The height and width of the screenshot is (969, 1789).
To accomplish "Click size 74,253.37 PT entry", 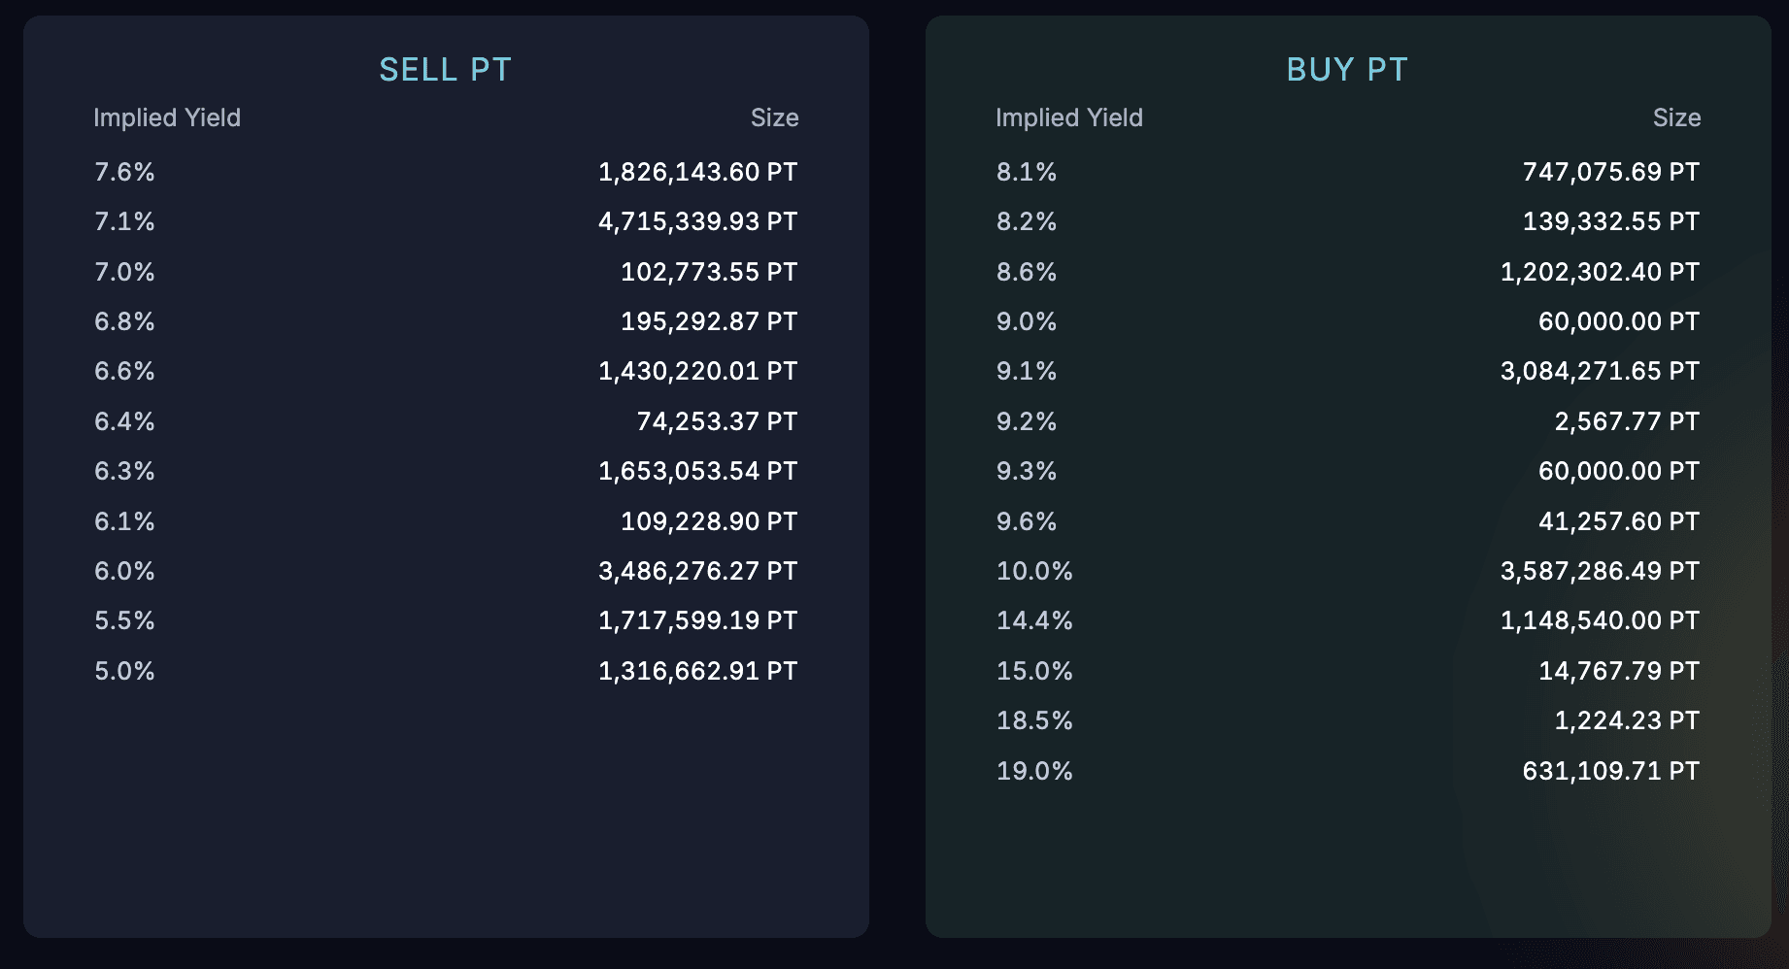I will [x=717, y=421].
